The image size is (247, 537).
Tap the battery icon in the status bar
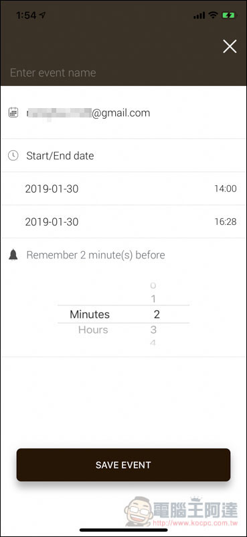click(x=228, y=15)
